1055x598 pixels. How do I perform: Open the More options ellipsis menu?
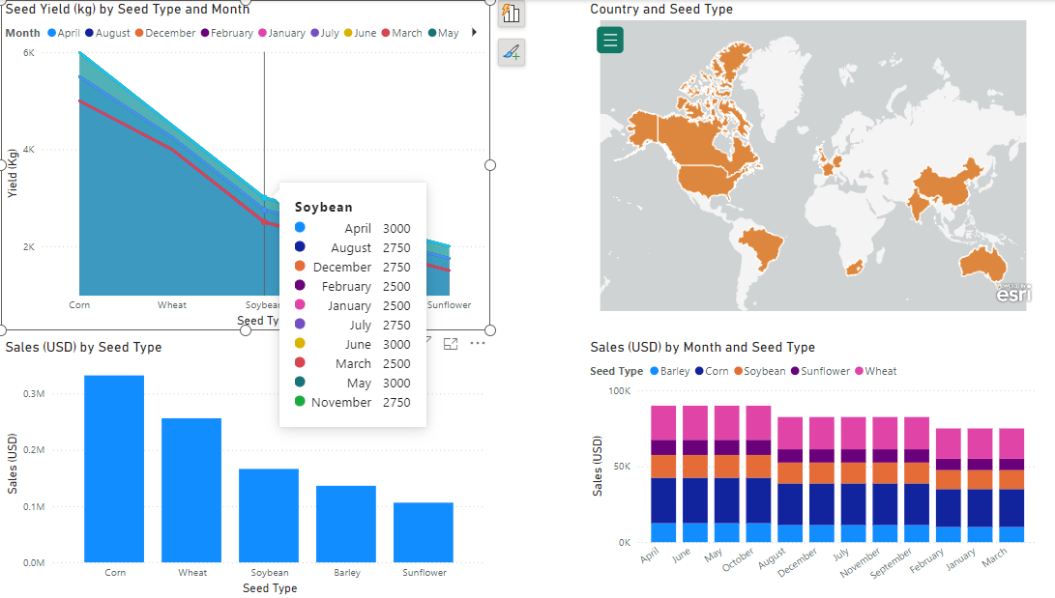478,343
